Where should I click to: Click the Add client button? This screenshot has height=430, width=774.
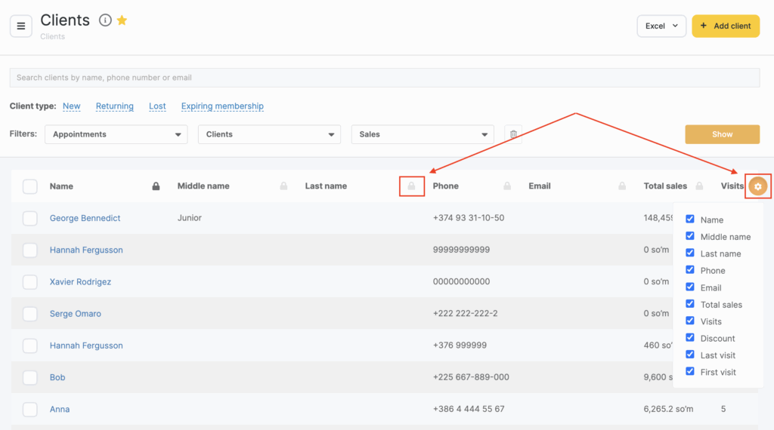coord(726,26)
